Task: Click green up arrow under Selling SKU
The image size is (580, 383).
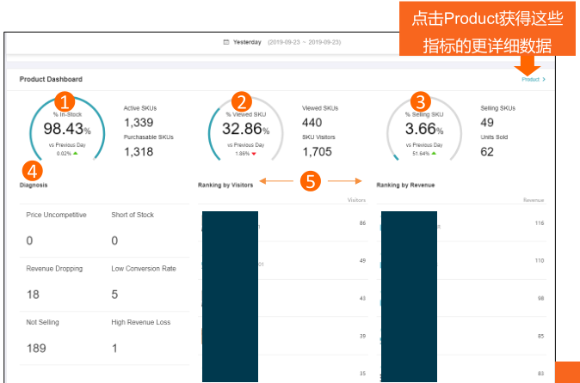Action: click(x=434, y=154)
